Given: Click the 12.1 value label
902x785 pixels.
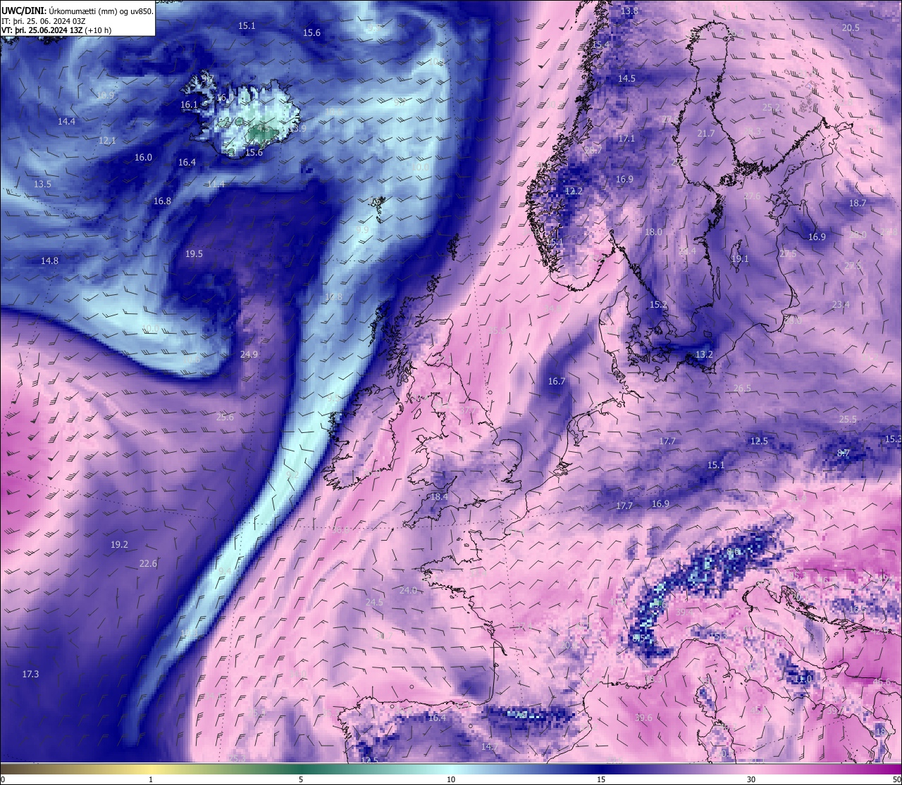Looking at the screenshot, I should 107,141.
